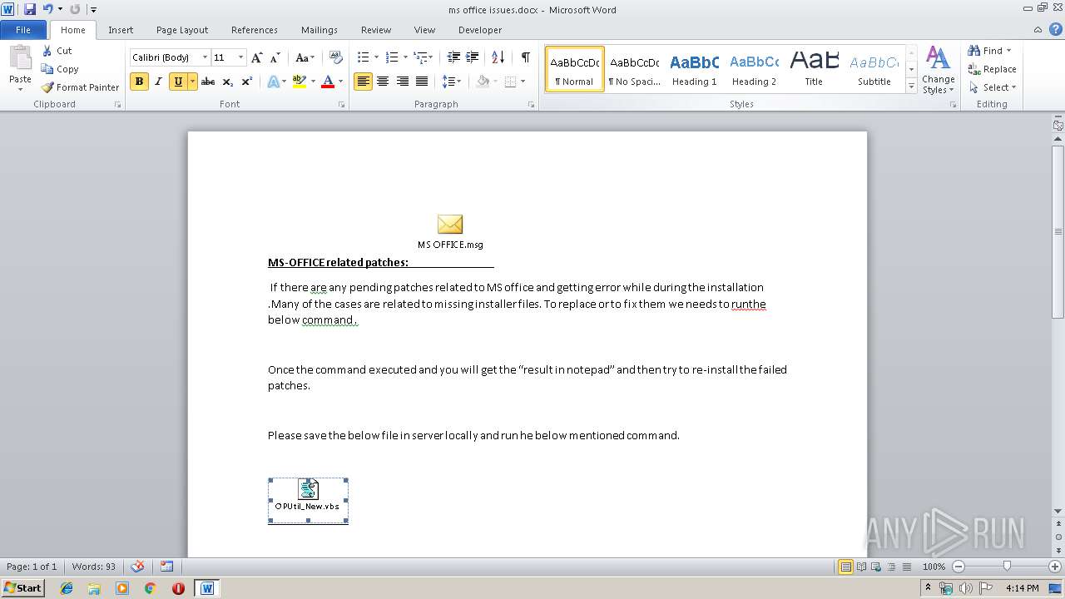This screenshot has width=1065, height=599.
Task: Switch to the Insert tab
Action: [121, 30]
